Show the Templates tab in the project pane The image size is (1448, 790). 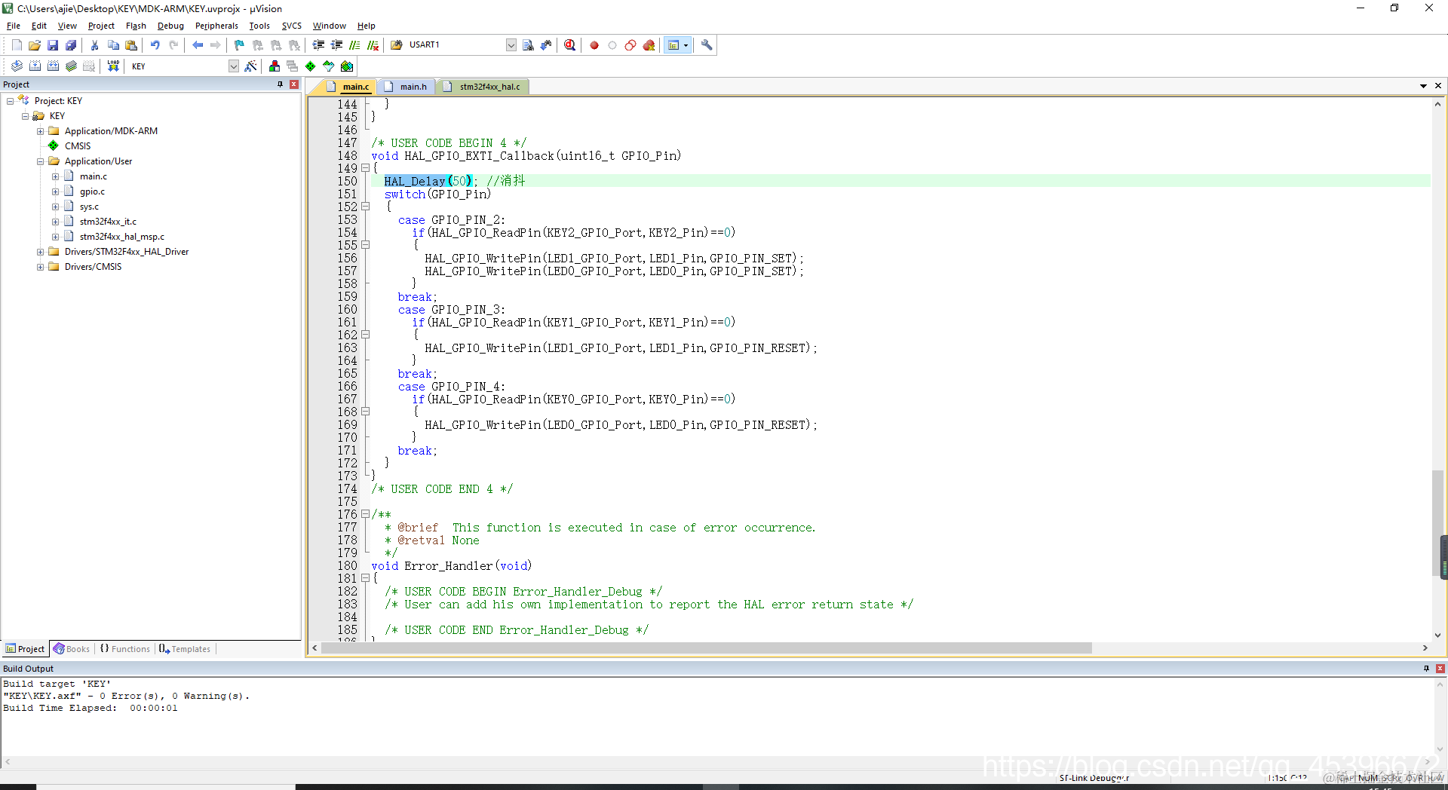click(x=185, y=649)
